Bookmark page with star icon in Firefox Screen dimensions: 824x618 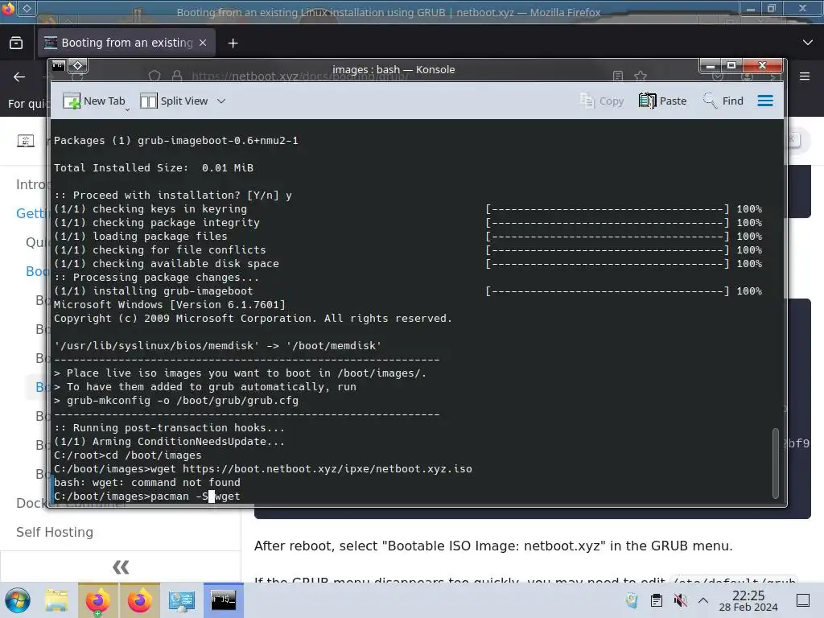640,76
